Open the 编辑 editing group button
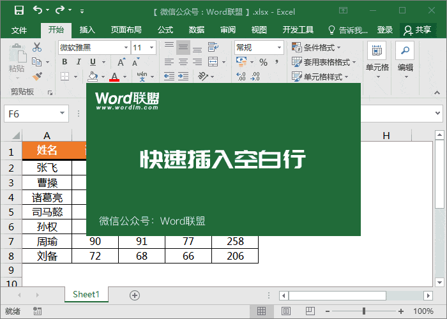 [405, 61]
